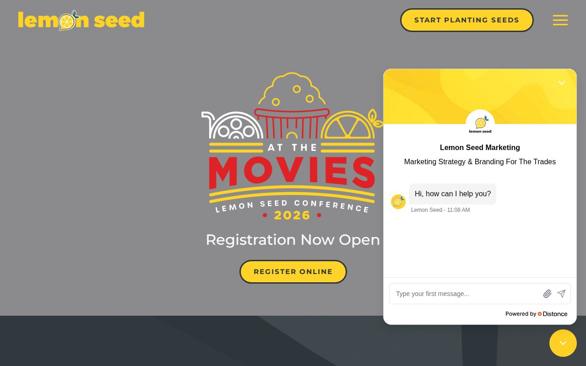Click the film reel icon in conference logo
Image resolution: width=586 pixels, height=366 pixels.
pyautogui.click(x=233, y=125)
